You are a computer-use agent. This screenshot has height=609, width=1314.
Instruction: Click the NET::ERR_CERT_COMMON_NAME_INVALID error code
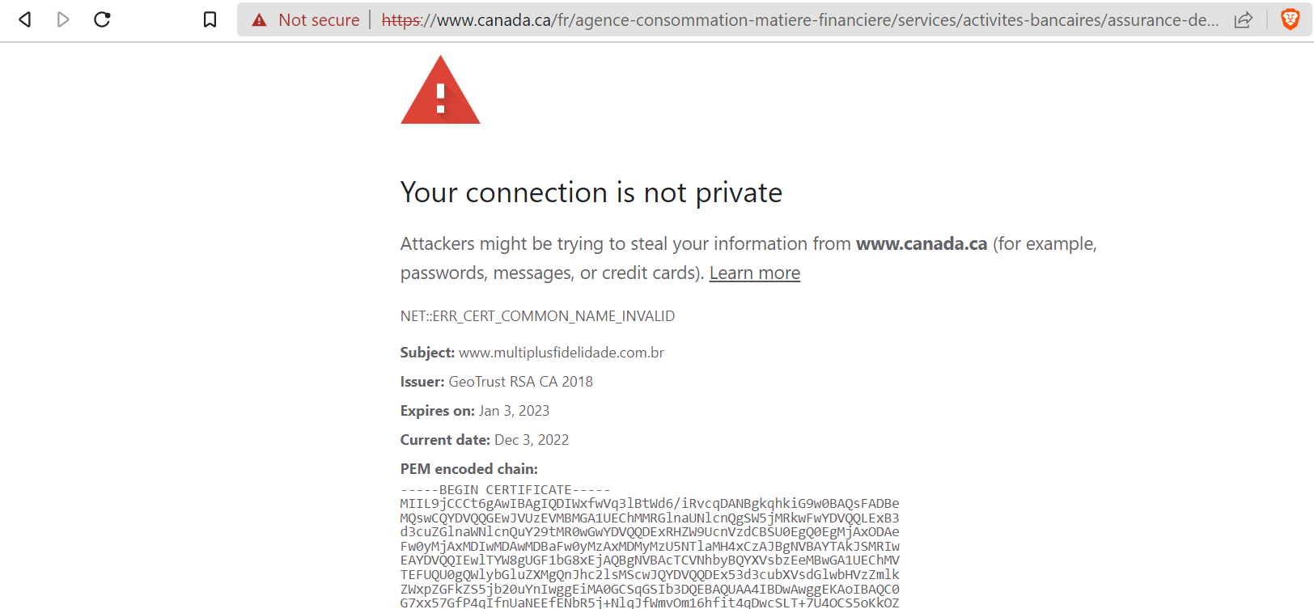click(537, 316)
